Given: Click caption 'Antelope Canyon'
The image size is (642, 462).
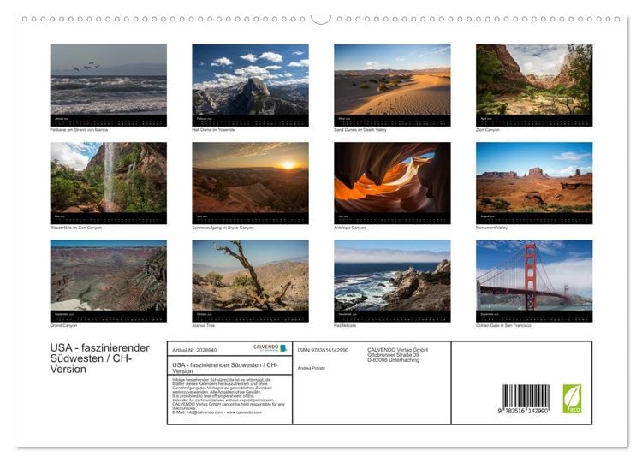Looking at the screenshot, I should (349, 228).
